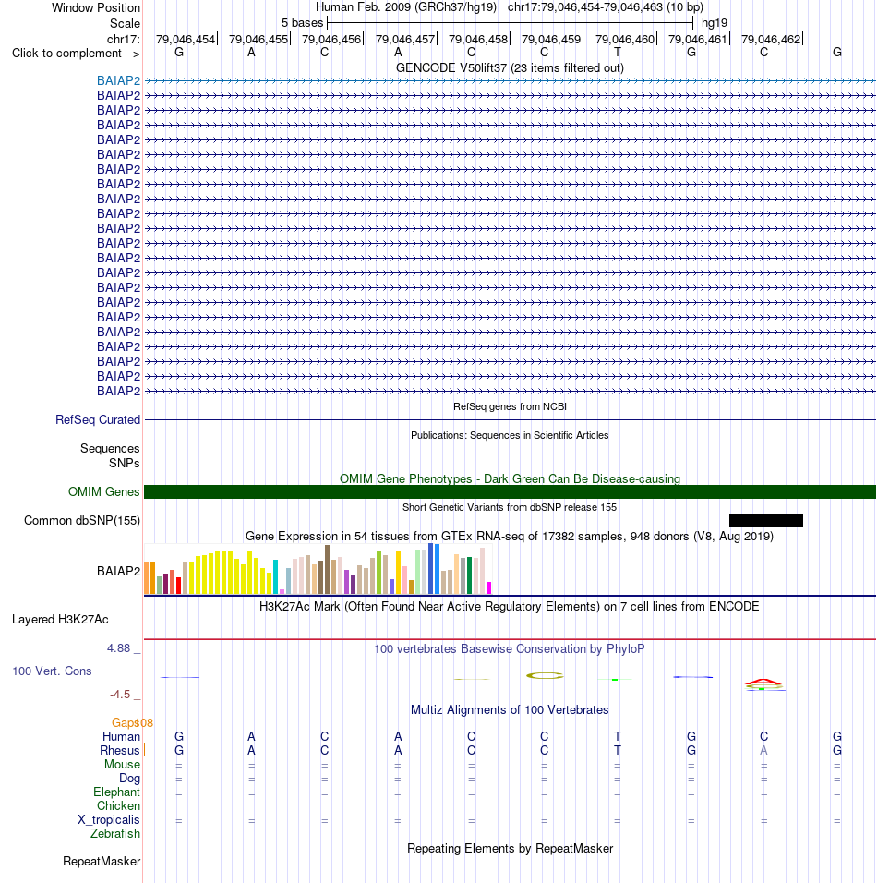Click the chr17: ruler label

click(124, 39)
